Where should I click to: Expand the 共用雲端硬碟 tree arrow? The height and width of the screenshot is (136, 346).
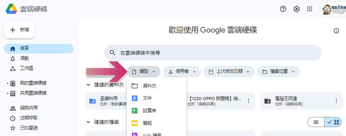(x=8, y=93)
